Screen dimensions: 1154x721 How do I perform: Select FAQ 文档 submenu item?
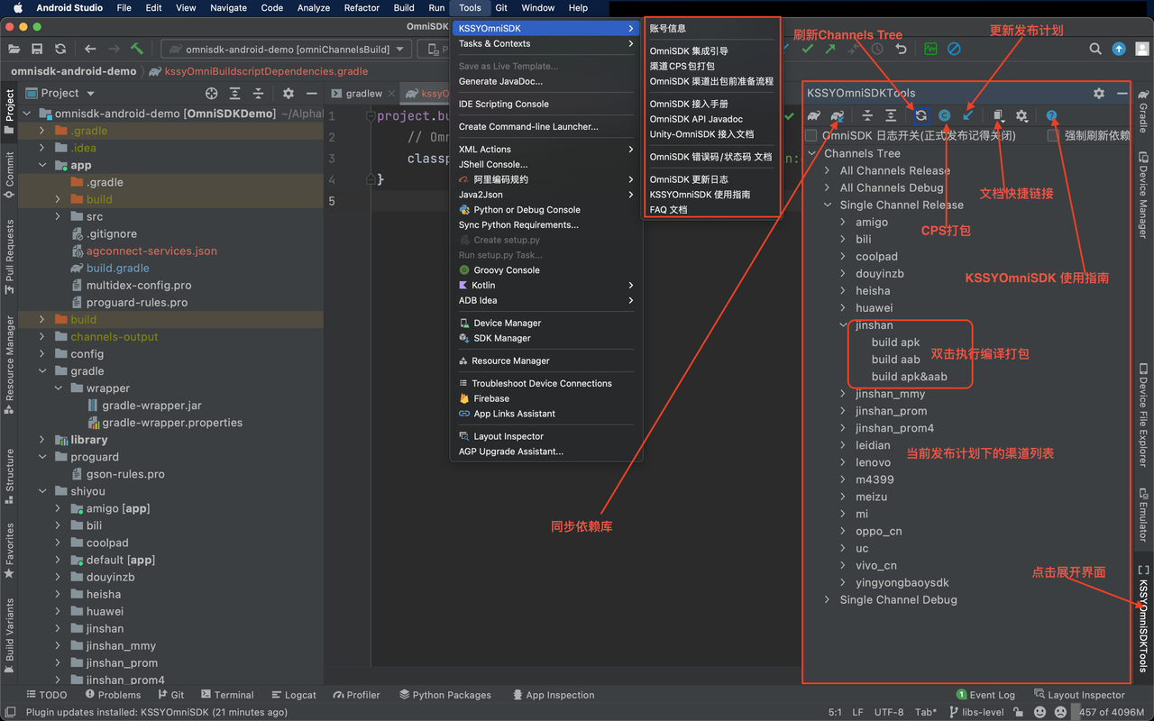(668, 209)
